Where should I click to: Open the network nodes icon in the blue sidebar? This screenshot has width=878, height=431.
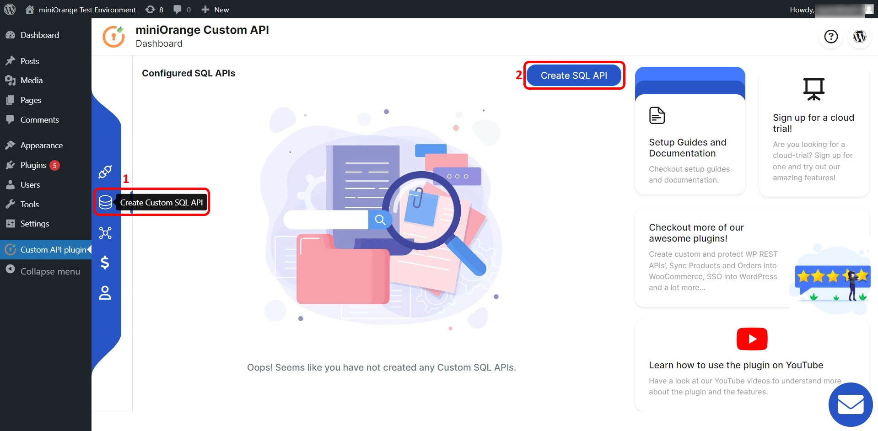click(x=105, y=233)
